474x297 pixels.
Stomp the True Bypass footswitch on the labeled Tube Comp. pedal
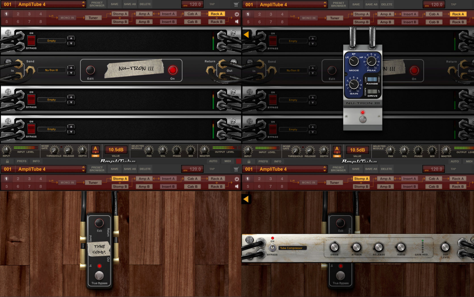[x=99, y=276]
